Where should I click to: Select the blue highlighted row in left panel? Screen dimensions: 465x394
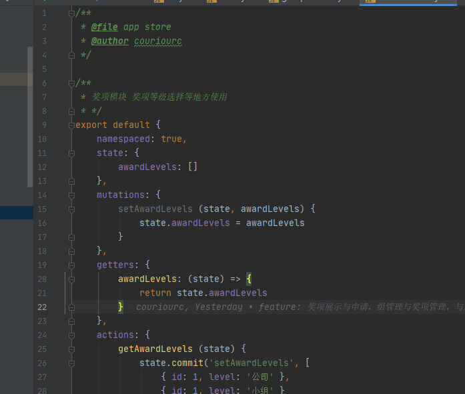coord(15,213)
